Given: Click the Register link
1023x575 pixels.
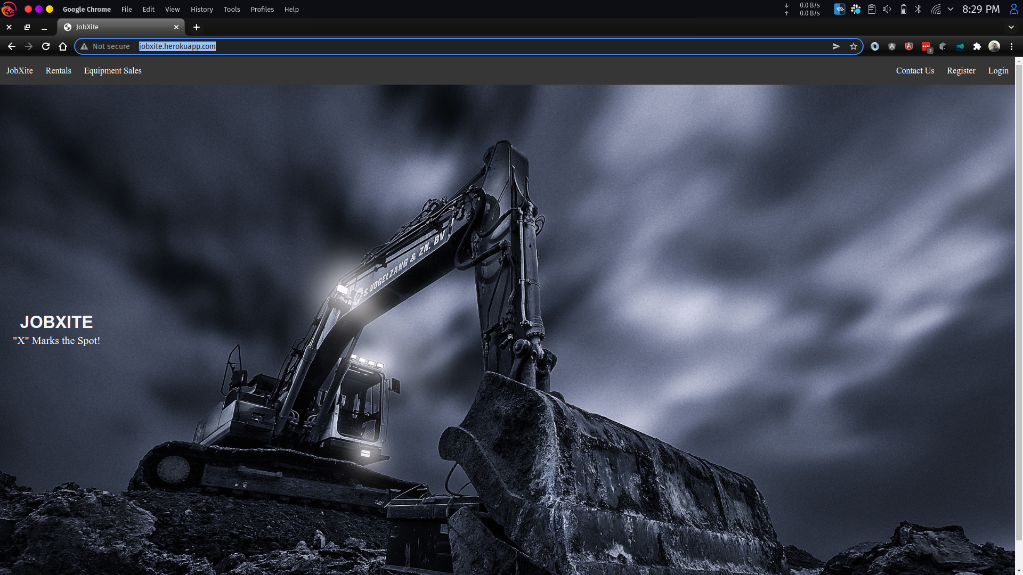Looking at the screenshot, I should click(961, 71).
